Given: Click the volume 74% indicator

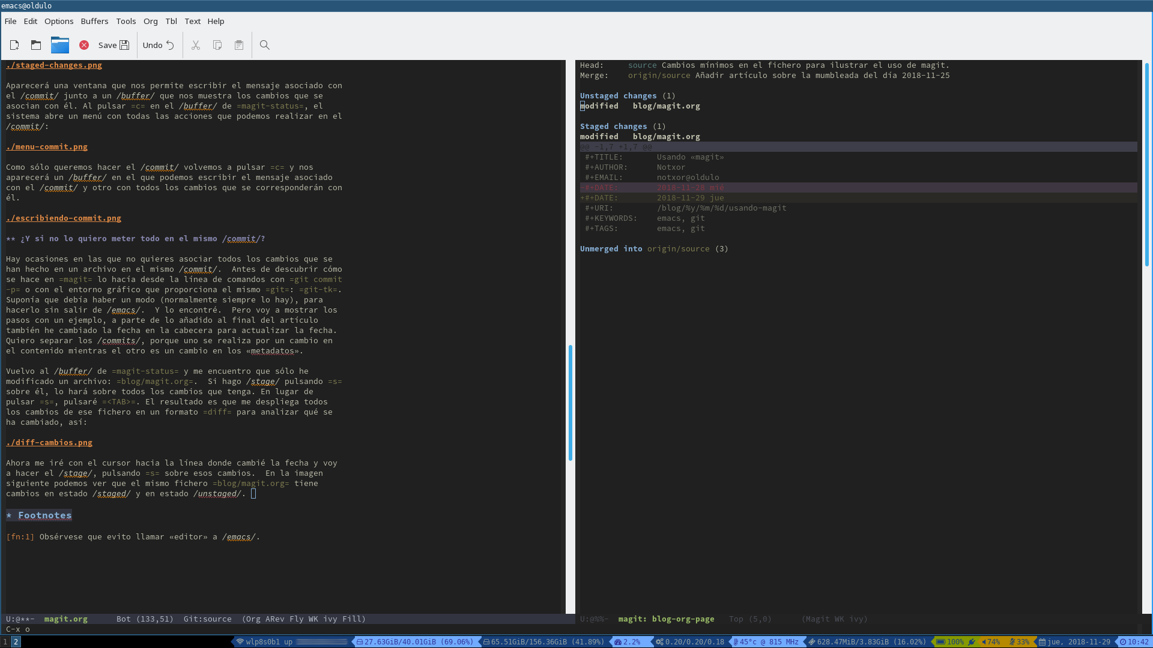Looking at the screenshot, I should point(991,642).
